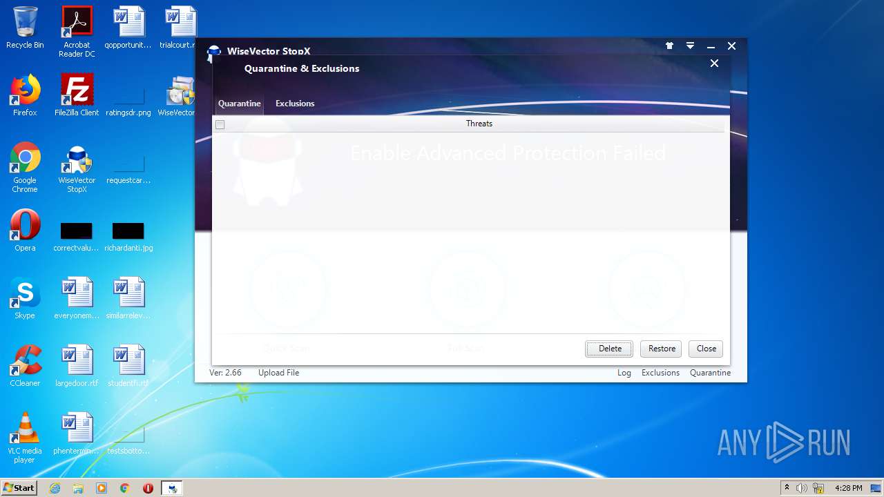Switch to the Quarantine tab

(240, 104)
